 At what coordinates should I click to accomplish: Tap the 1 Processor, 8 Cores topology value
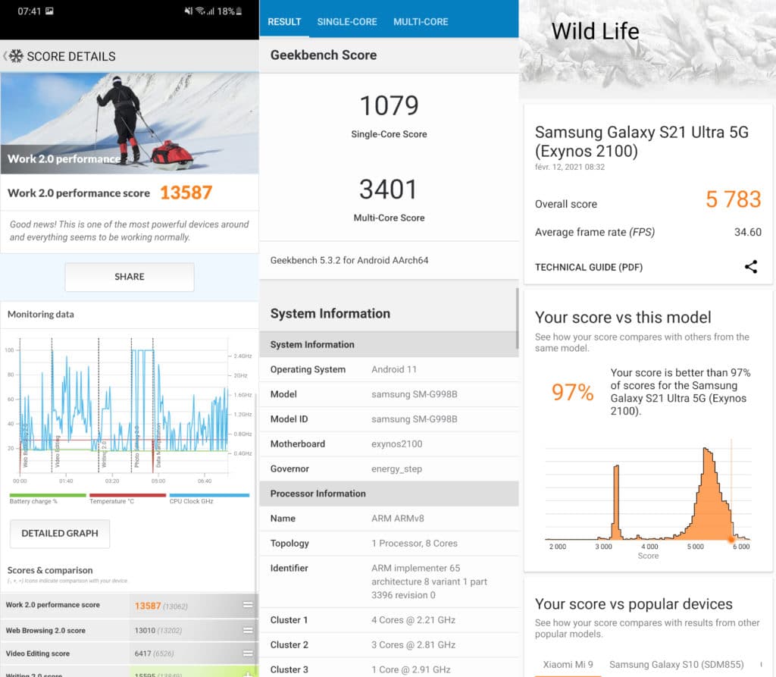[415, 544]
